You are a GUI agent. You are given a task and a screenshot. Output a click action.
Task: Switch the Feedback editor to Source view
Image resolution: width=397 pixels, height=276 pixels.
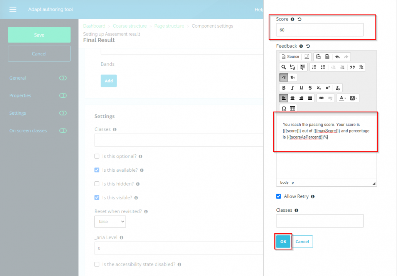pyautogui.click(x=290, y=57)
